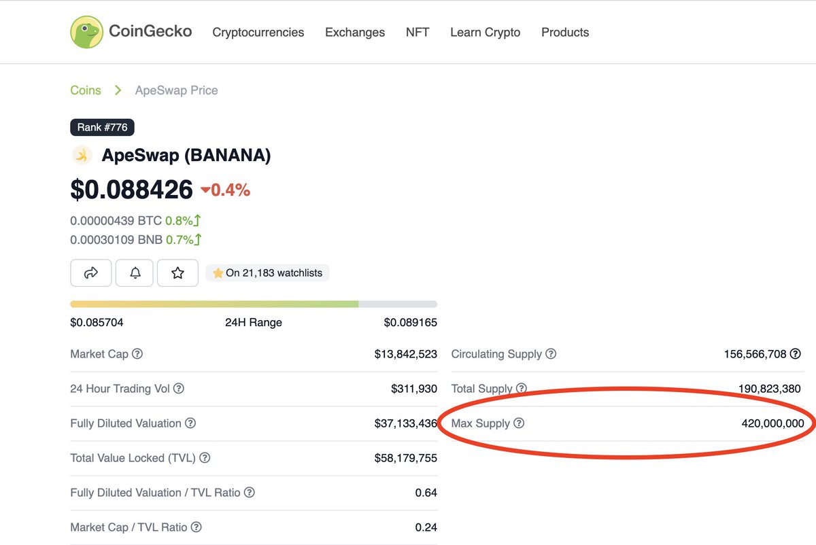This screenshot has height=545, width=816.
Task: Click the Total Value Locked help icon
Action: coord(205,458)
